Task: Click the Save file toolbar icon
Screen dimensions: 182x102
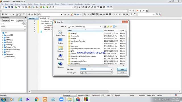Action: 9,7
